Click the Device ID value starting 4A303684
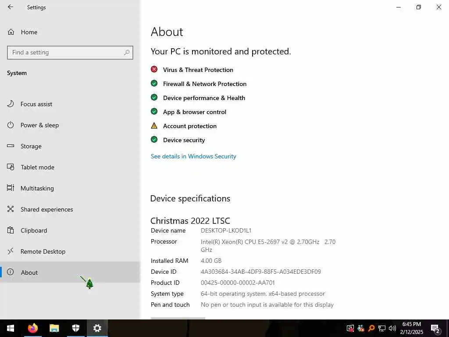 tap(260, 272)
